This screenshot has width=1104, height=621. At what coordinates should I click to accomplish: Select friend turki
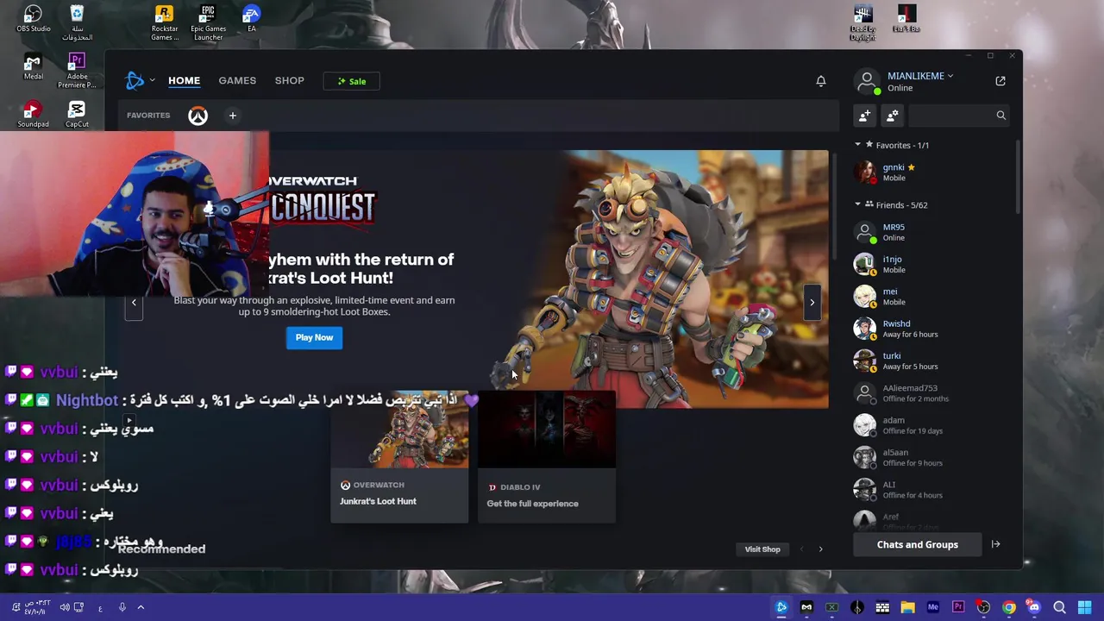click(931, 361)
